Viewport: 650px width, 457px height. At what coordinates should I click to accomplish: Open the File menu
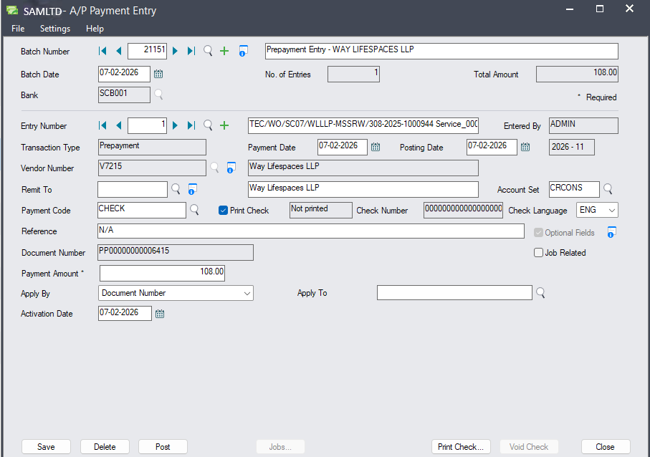point(18,29)
